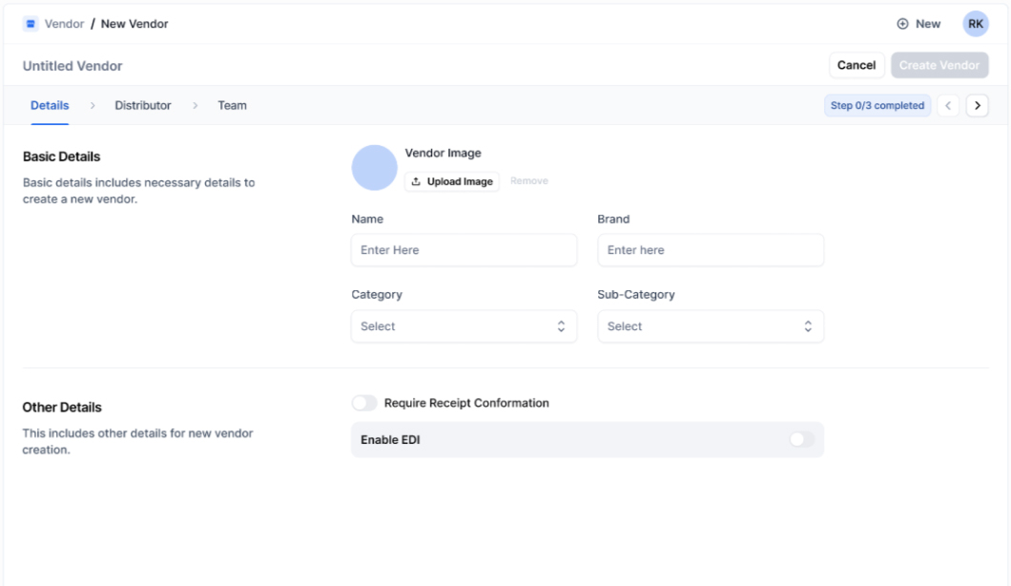The height and width of the screenshot is (586, 1011).
Task: Cancel the new vendor creation
Action: [x=856, y=65]
